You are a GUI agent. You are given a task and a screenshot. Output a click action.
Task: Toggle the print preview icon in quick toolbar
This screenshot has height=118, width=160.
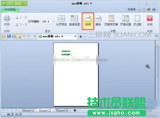pyautogui.click(x=19, y=36)
